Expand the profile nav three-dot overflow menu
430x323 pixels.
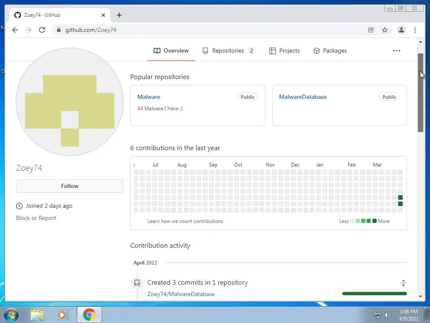click(397, 51)
